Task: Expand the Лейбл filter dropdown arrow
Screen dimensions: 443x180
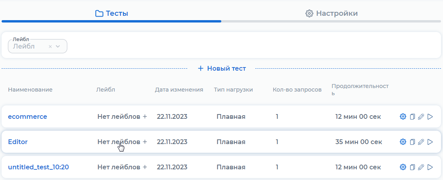Action: (x=58, y=47)
